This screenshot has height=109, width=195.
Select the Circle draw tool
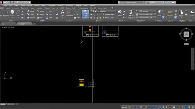(12, 13)
